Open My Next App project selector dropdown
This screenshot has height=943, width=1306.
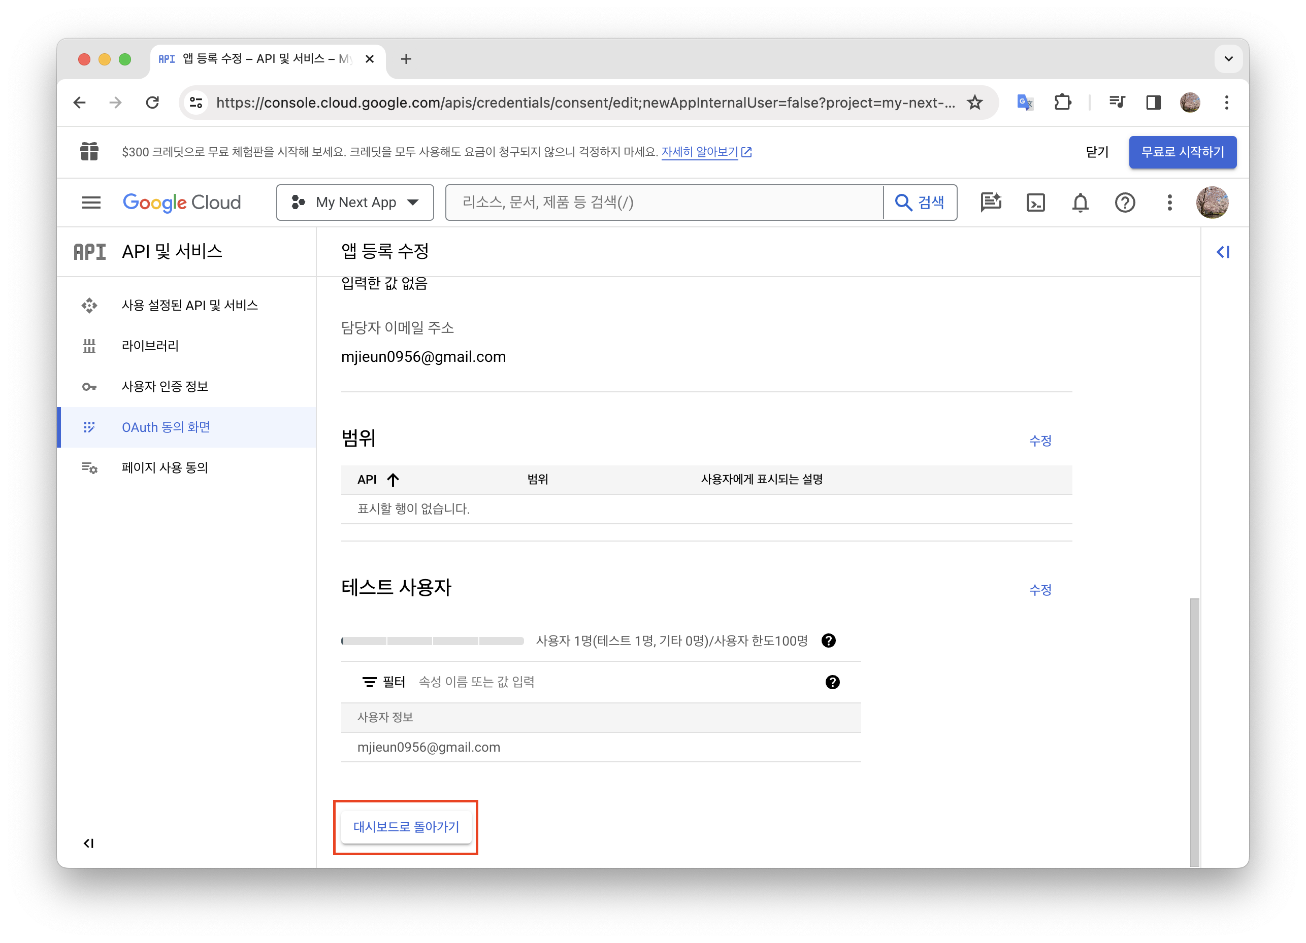355,203
